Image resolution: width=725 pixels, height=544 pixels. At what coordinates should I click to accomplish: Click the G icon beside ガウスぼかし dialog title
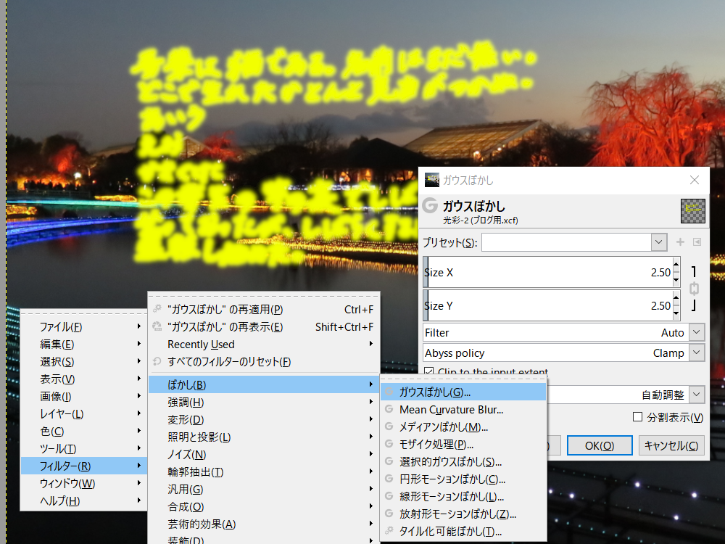pos(430,207)
